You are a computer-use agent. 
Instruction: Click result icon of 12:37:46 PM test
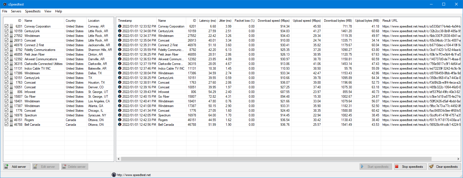(120, 69)
